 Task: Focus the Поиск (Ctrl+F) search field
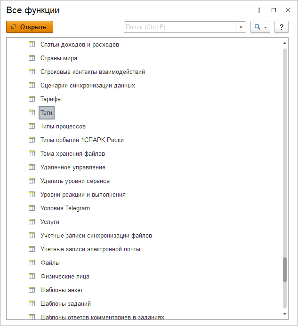point(180,27)
